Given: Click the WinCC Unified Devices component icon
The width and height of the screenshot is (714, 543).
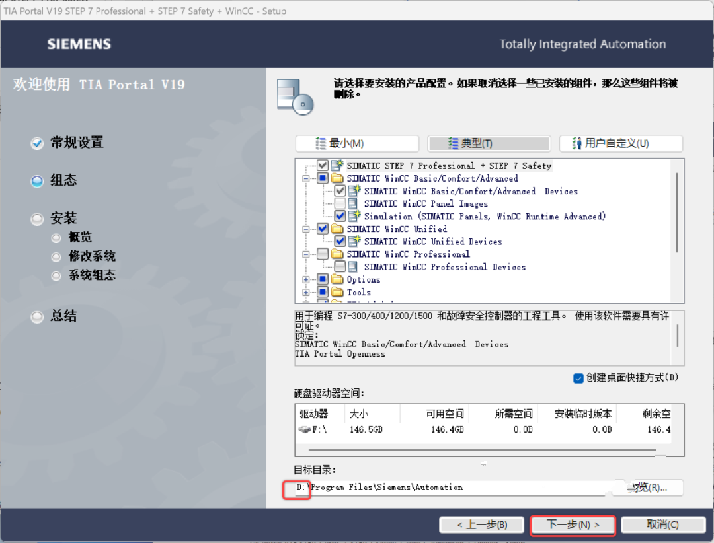Looking at the screenshot, I should tap(355, 241).
